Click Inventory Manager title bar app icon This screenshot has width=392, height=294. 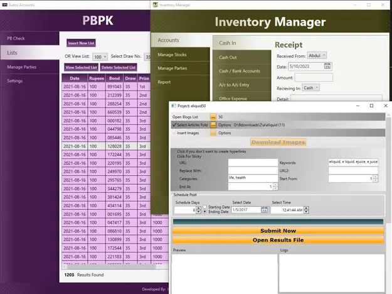point(156,4)
